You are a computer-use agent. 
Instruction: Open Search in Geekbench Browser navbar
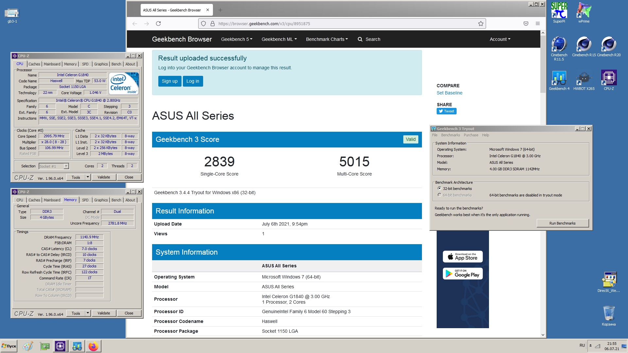(x=369, y=39)
